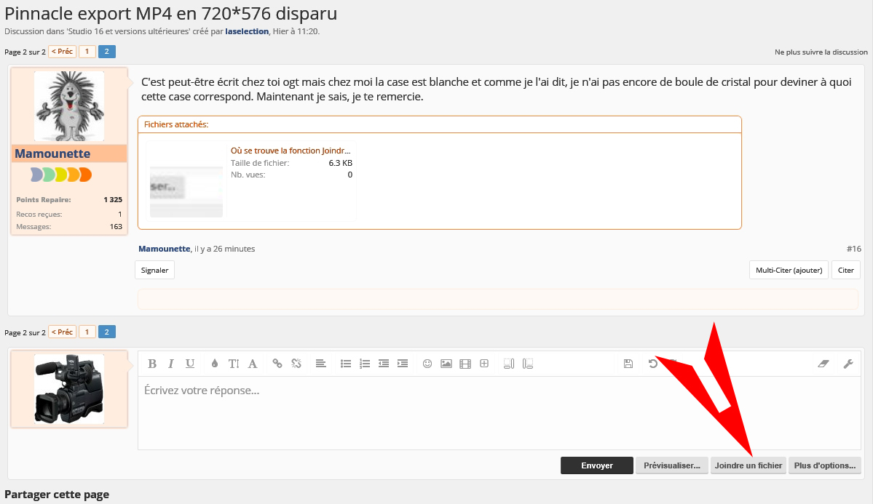The height and width of the screenshot is (504, 873).
Task: Go to page 1 in top pagination
Action: 87,52
